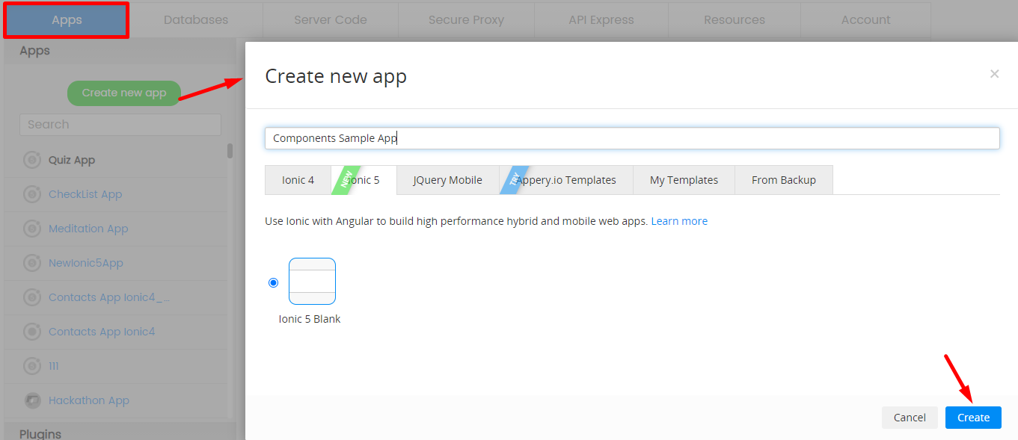The height and width of the screenshot is (440, 1018).
Task: Switch to the Appery.io Templates tab
Action: pyautogui.click(x=566, y=180)
